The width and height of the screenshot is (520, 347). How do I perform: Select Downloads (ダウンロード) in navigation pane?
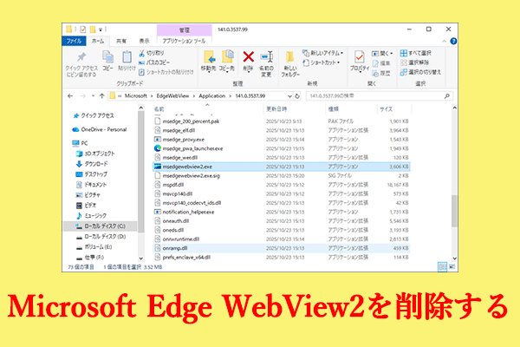[92, 164]
